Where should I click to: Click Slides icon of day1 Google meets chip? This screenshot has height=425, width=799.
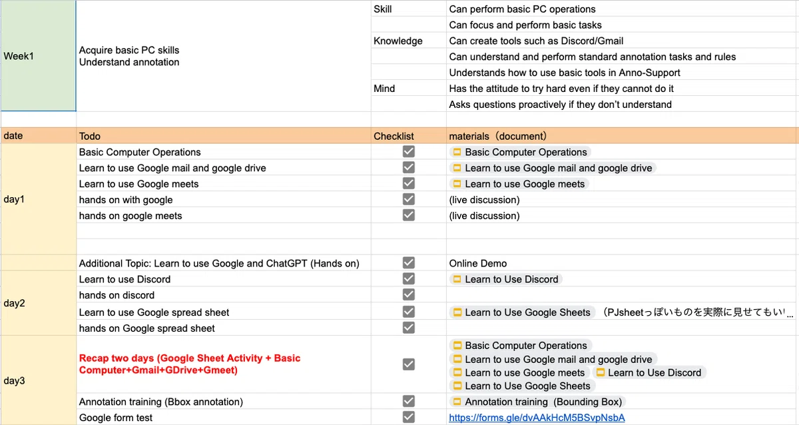[457, 184]
